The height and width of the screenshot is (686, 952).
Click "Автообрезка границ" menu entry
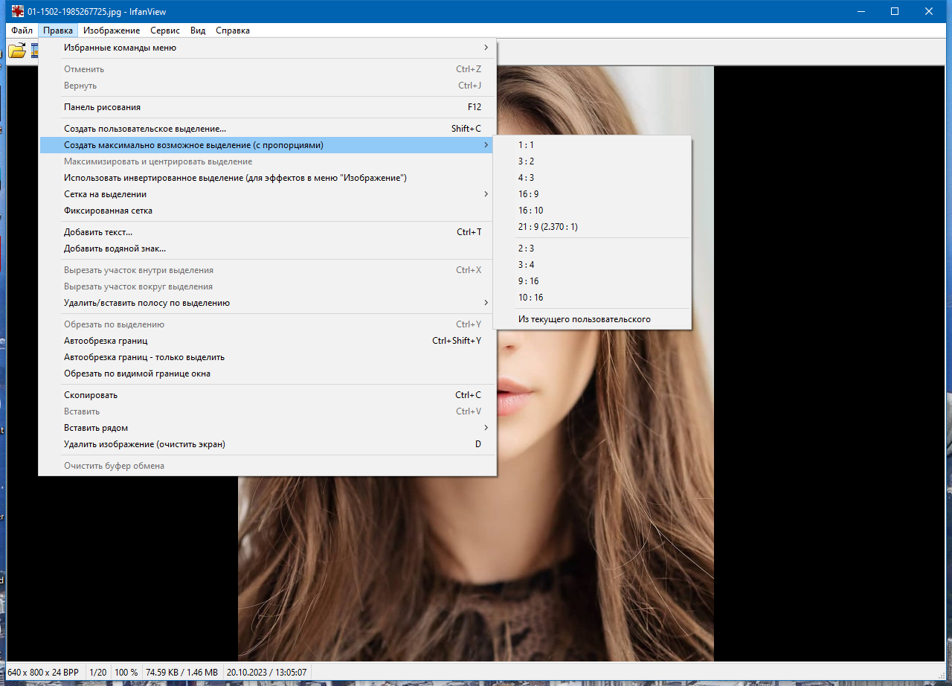point(268,341)
